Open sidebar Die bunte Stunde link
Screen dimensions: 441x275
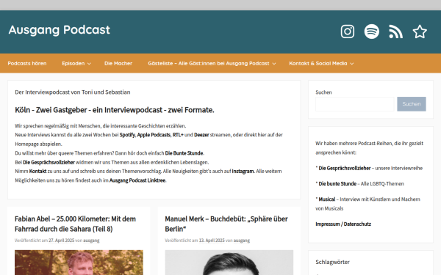coord(337,184)
